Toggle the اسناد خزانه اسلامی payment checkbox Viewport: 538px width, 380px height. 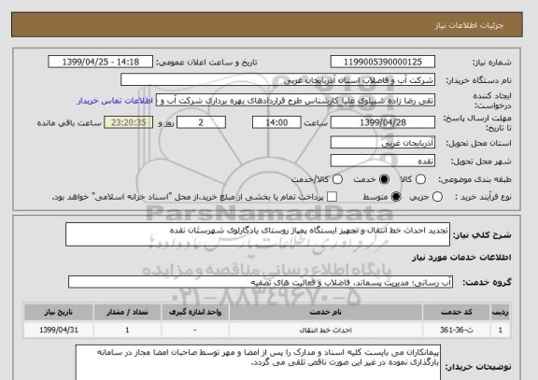point(332,197)
